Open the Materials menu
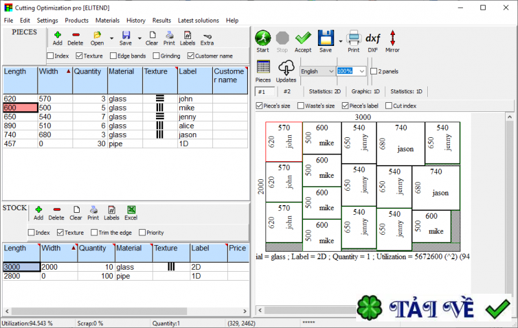Image resolution: width=518 pixels, height=328 pixels. tap(107, 21)
